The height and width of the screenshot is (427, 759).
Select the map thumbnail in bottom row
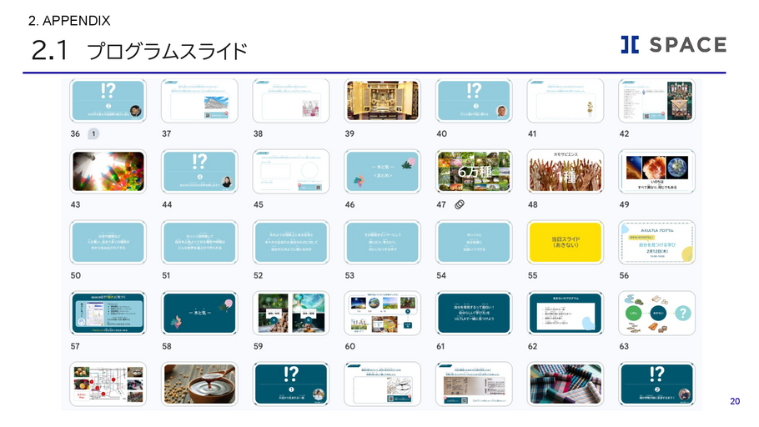[x=108, y=384]
